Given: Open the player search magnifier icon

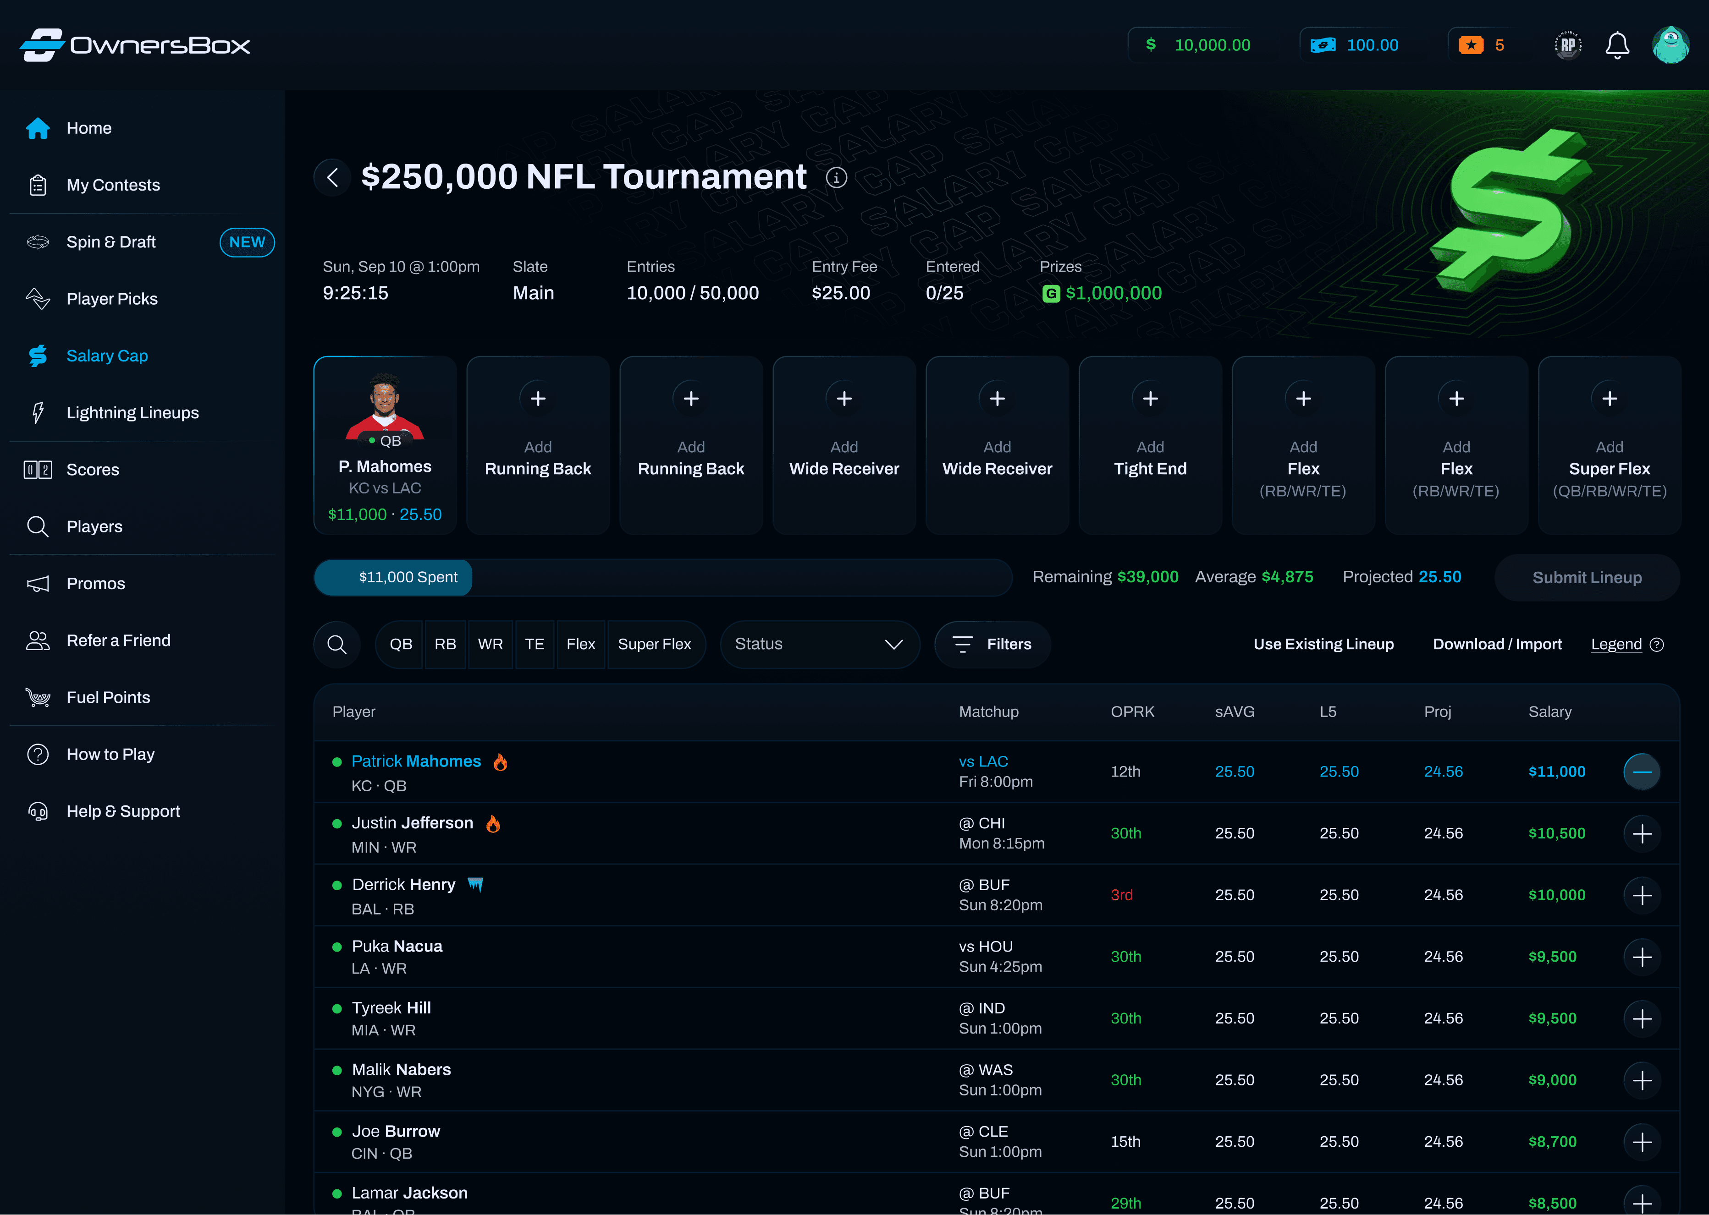Looking at the screenshot, I should coord(337,644).
